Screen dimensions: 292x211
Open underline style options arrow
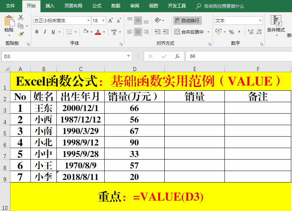(x=60, y=32)
